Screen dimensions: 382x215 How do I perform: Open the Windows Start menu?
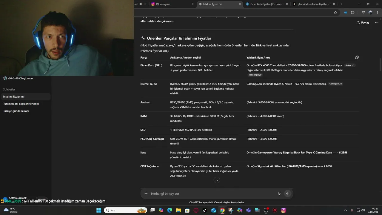[99, 210]
